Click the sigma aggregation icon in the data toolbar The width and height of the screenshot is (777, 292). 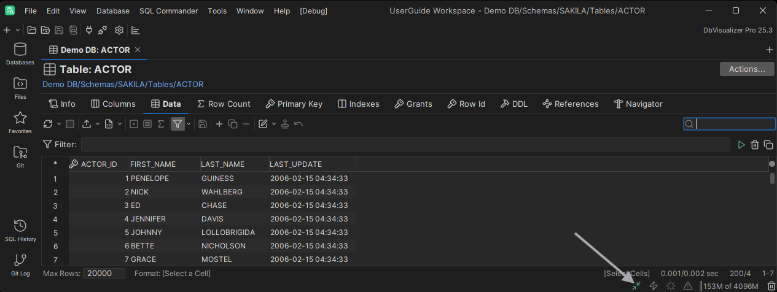[x=161, y=124]
